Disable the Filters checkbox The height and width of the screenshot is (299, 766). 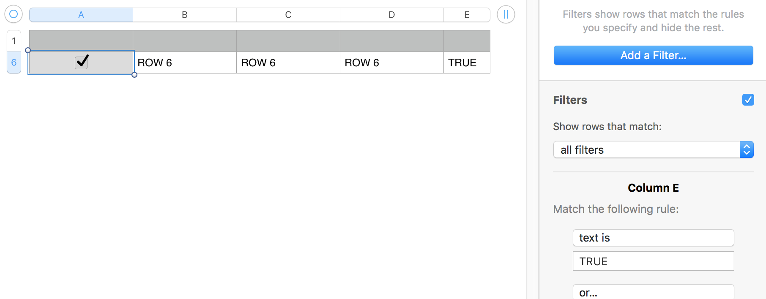click(x=748, y=100)
